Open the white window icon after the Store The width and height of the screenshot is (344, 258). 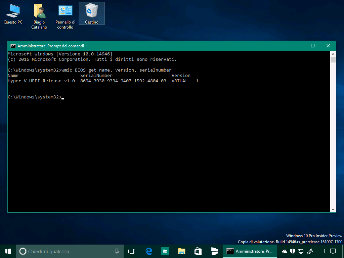pos(214,251)
